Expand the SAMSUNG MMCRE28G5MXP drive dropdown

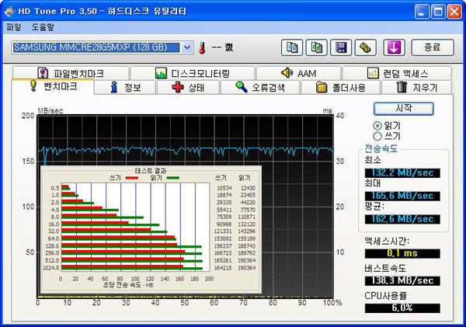pyautogui.click(x=187, y=47)
